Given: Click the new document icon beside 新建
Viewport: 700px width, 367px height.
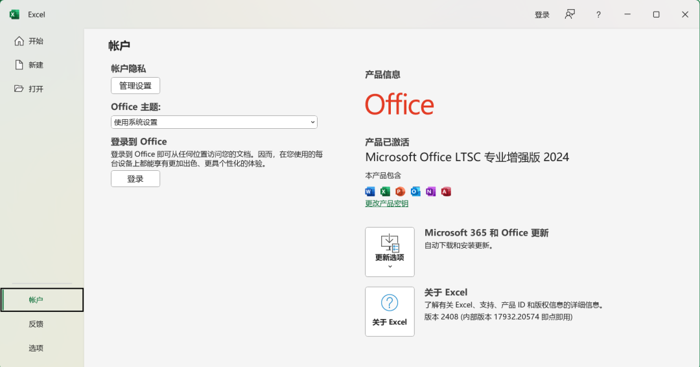Looking at the screenshot, I should (x=19, y=65).
